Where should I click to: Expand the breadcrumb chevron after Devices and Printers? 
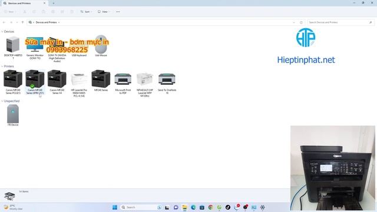pyautogui.click(x=59, y=22)
